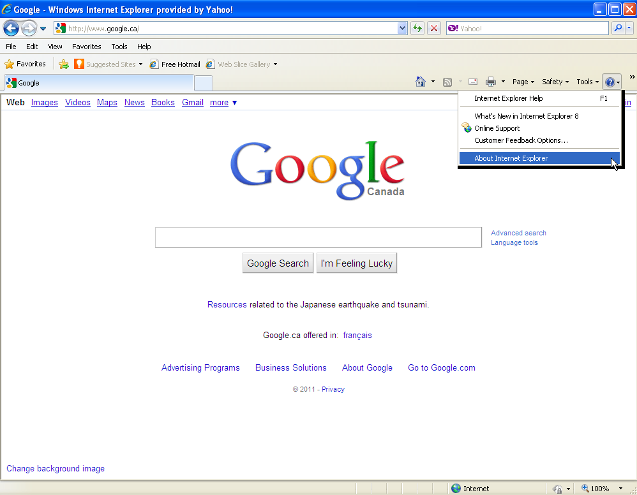
Task: Open the Print options dropdown arrow
Action: 503,82
